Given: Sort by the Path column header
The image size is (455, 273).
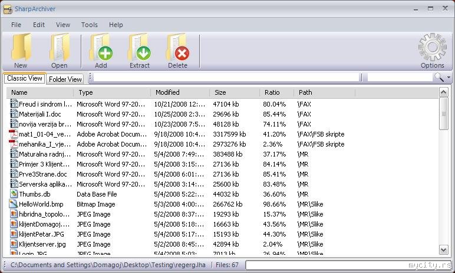Looking at the screenshot, I should tap(325, 92).
